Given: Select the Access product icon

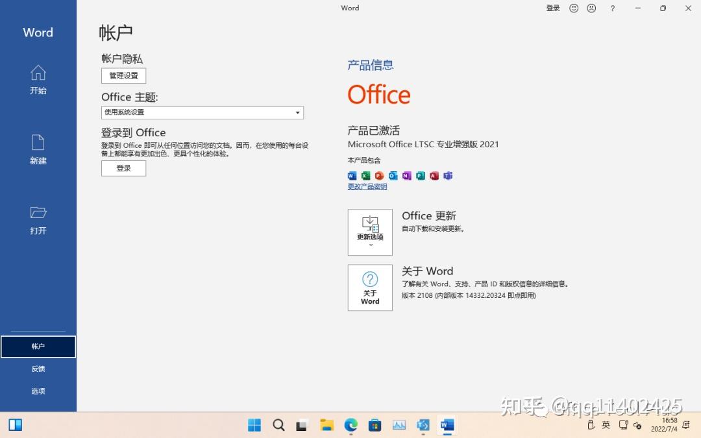Looking at the screenshot, I should pyautogui.click(x=434, y=175).
